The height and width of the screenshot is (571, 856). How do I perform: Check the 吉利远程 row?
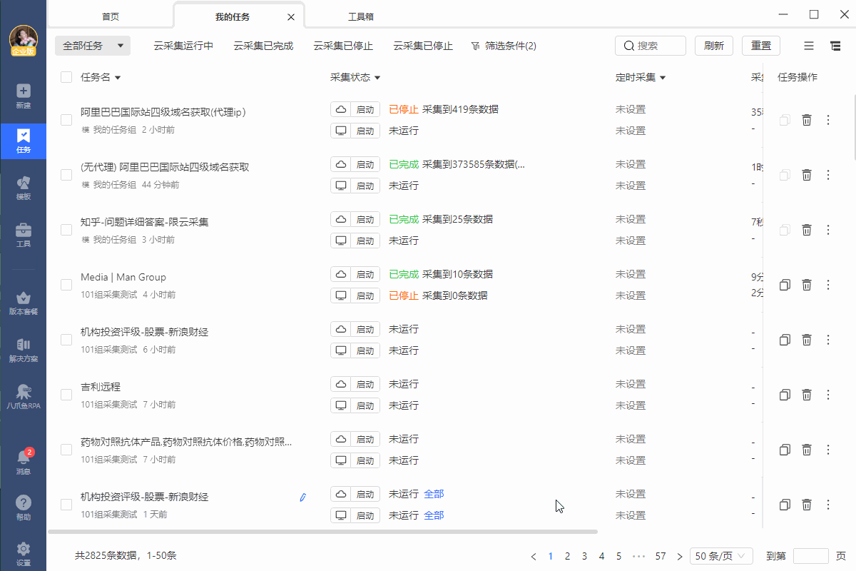point(66,395)
